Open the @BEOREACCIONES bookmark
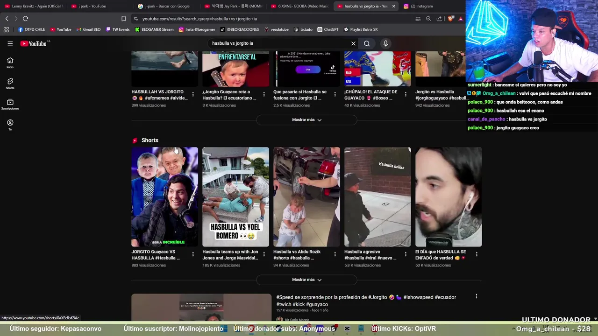Screen dimensions: 598x336 (240, 29)
